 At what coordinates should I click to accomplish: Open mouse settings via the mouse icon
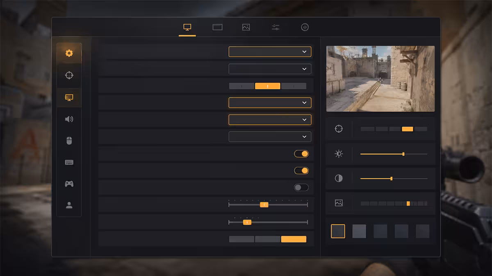(x=69, y=141)
